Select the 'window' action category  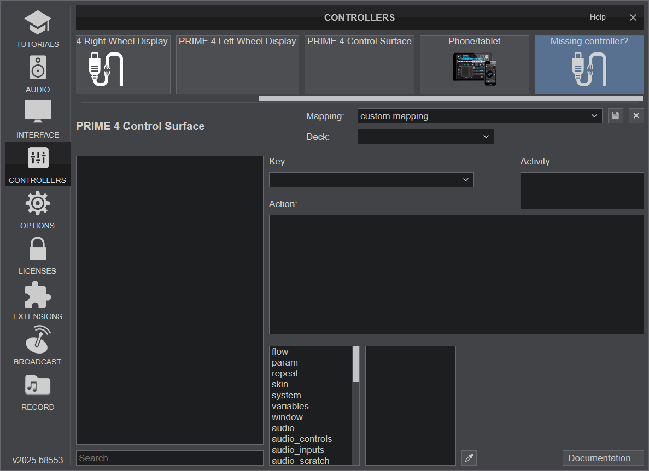[x=311, y=417]
